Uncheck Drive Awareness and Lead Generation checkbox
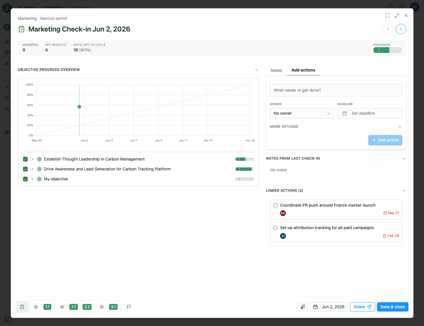The image size is (424, 326). [25, 169]
